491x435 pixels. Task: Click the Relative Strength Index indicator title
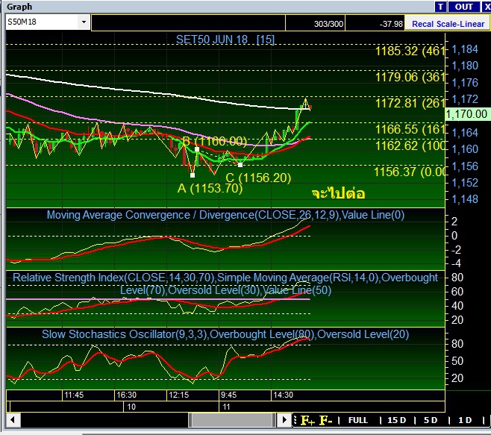coord(225,284)
